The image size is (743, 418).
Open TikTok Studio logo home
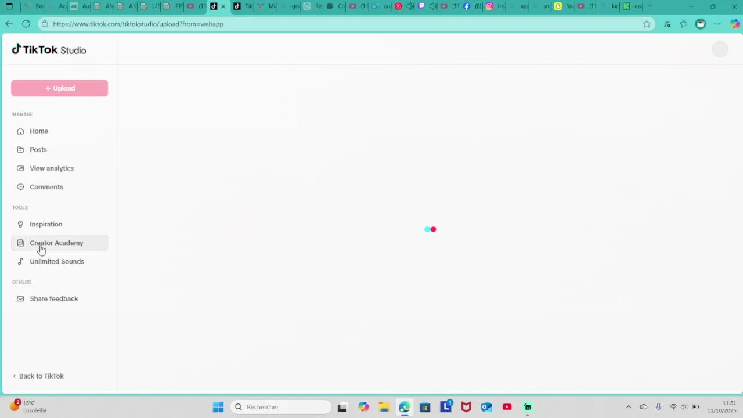click(49, 50)
